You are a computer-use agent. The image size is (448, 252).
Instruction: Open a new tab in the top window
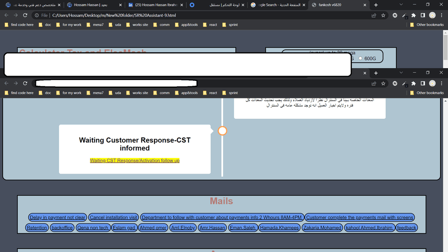tap(376, 5)
